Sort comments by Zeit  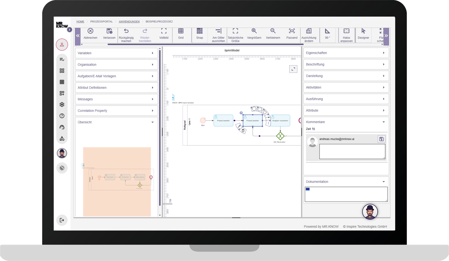click(310, 129)
